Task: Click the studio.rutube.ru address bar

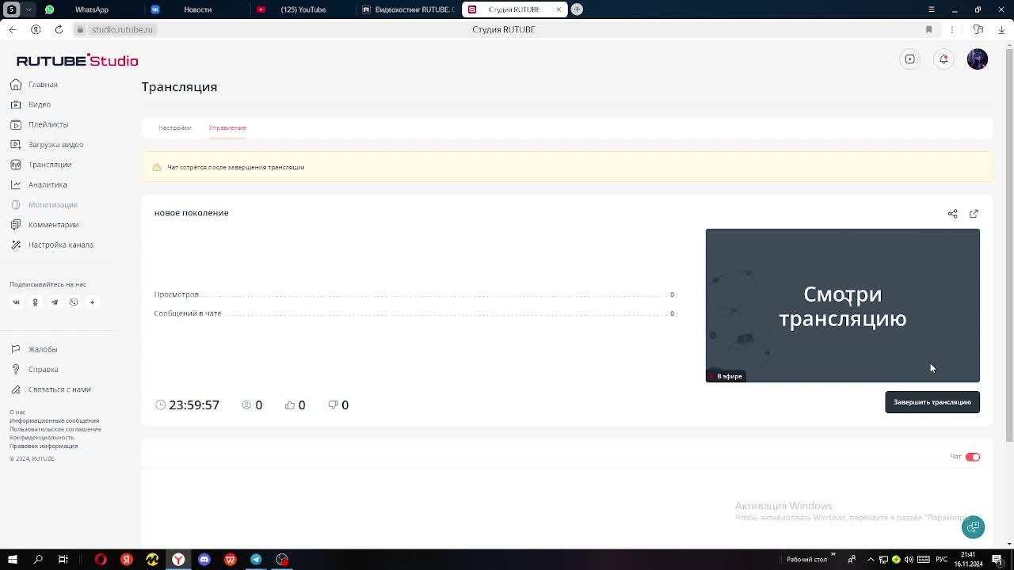Action: tap(121, 29)
